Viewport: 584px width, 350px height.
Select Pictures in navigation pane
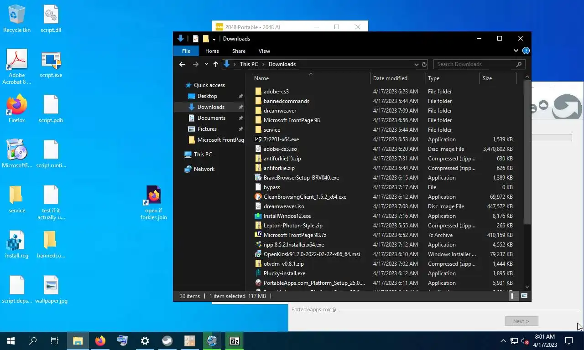pyautogui.click(x=207, y=129)
